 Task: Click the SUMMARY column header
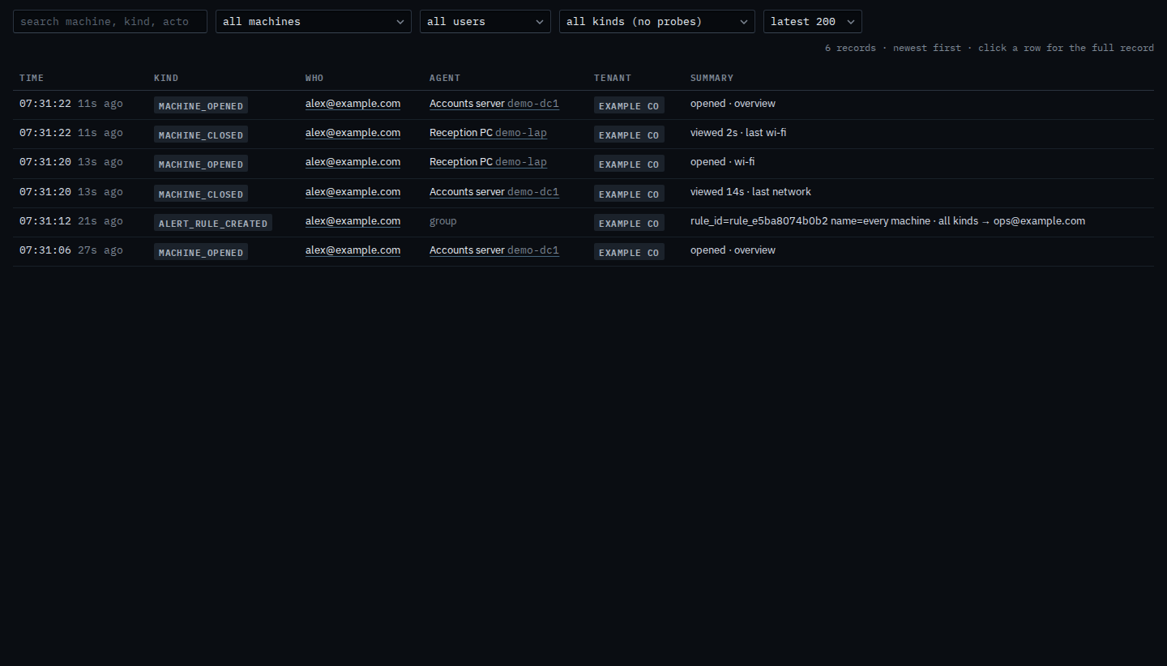712,78
